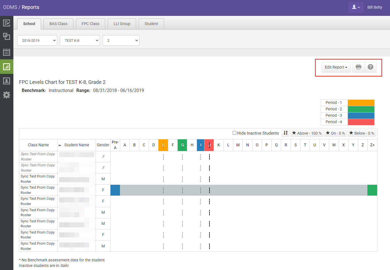The image size is (390, 270).
Task: Switch to the BAS Class tab
Action: [x=58, y=24]
